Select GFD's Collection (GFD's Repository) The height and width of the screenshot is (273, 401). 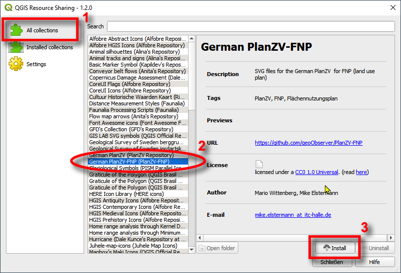(138, 129)
